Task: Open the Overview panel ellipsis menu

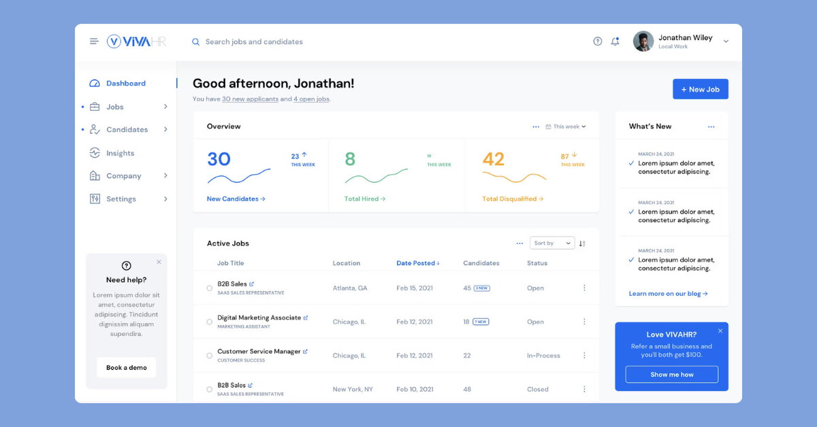Action: (536, 126)
